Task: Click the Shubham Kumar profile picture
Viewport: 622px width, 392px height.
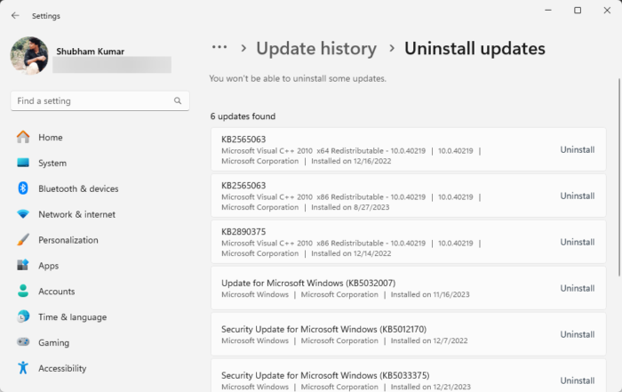Action: click(x=29, y=55)
